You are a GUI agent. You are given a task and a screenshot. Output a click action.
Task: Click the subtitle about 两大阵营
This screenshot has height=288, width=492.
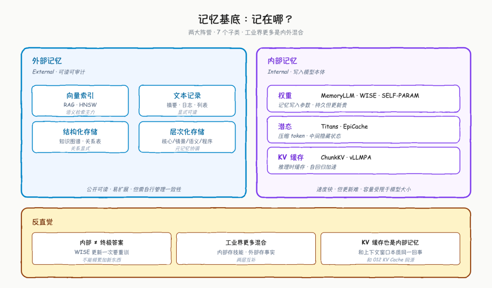point(246,33)
